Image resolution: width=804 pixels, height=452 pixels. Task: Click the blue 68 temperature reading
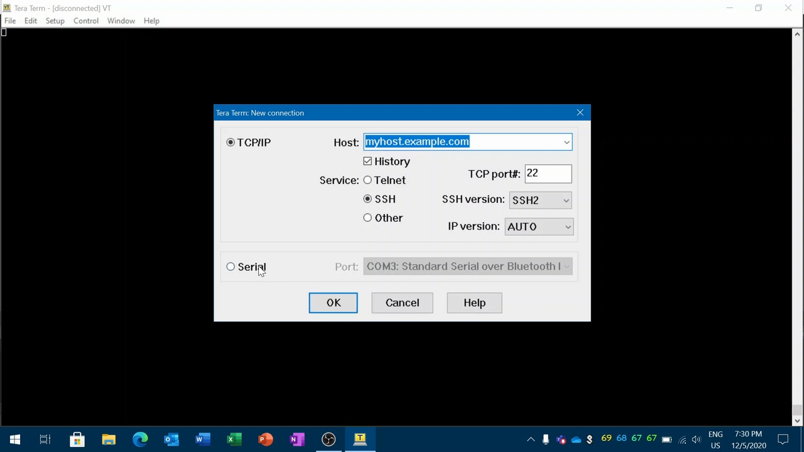click(x=621, y=438)
